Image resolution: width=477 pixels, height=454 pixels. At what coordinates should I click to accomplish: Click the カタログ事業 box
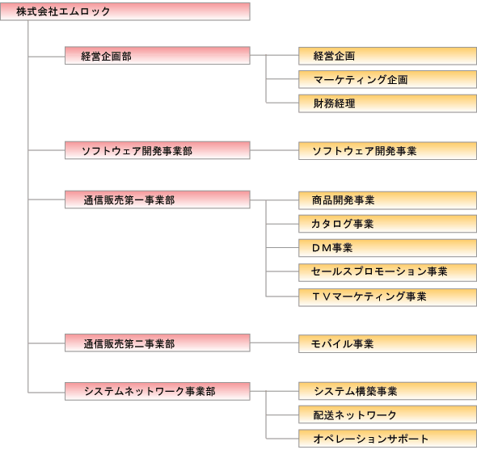tap(387, 224)
